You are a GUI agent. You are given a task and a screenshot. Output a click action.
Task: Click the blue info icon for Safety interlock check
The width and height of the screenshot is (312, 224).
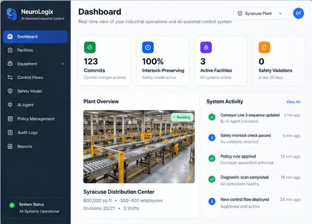pyautogui.click(x=212, y=137)
